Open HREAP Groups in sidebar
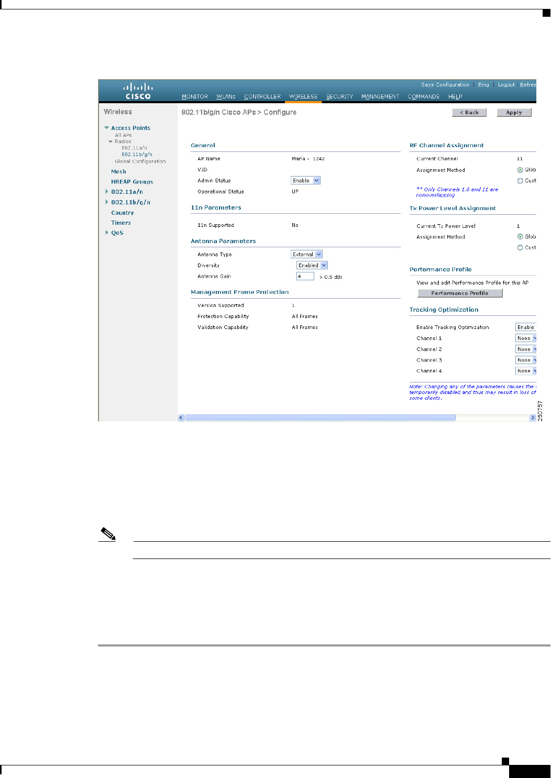This screenshot has width=551, height=778. [132, 182]
